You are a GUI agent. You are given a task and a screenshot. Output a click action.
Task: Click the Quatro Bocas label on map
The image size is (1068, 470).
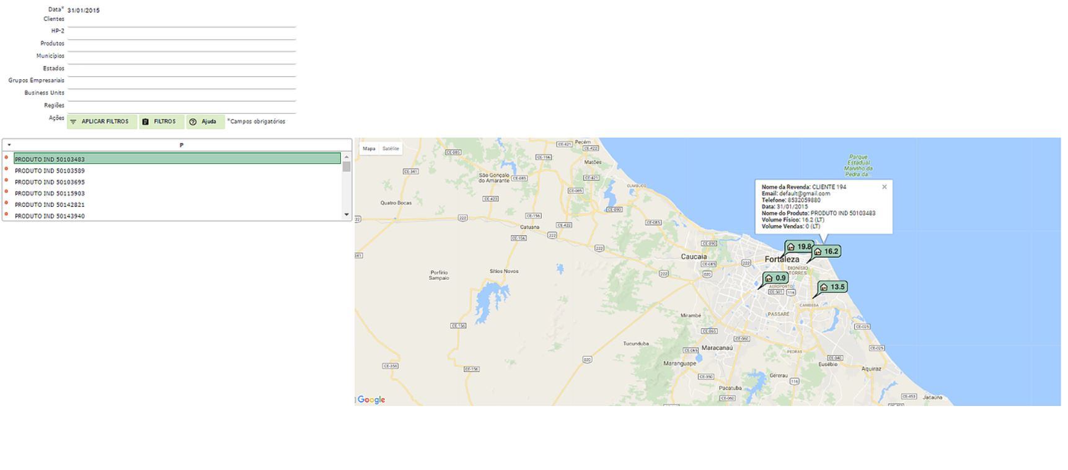pos(396,203)
